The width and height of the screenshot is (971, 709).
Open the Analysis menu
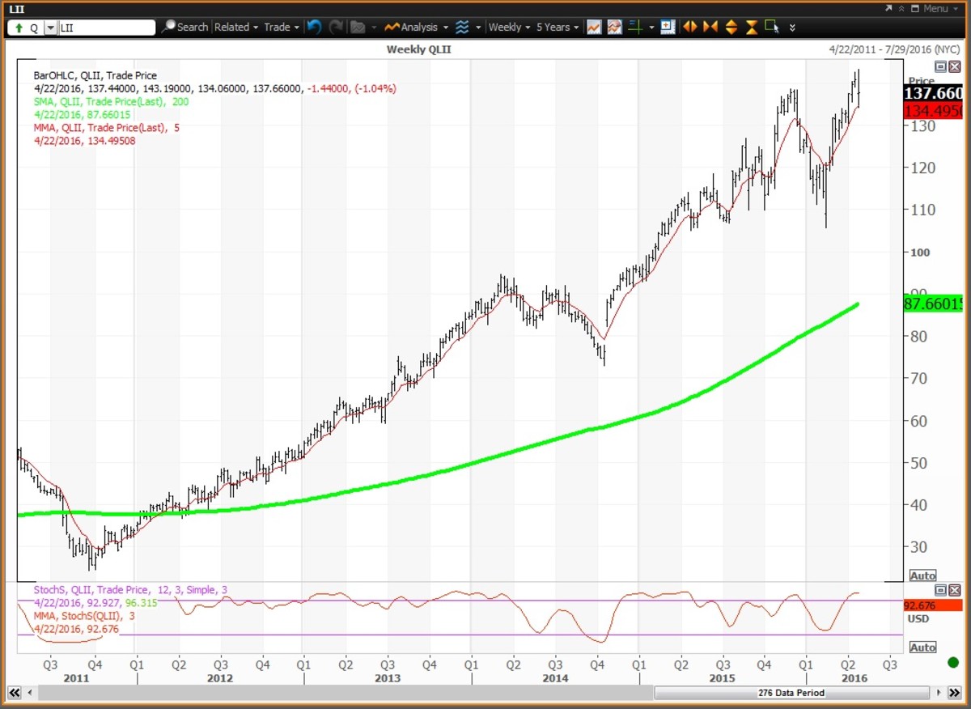point(417,27)
